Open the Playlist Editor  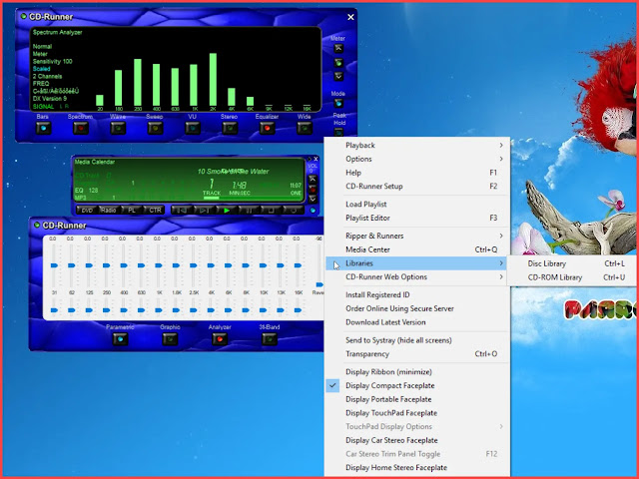417,218
